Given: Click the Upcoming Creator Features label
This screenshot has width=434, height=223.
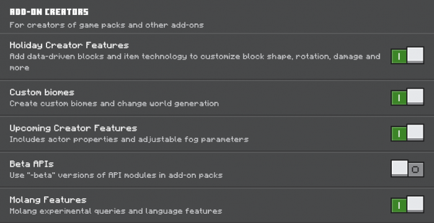Looking at the screenshot, I should [73, 128].
